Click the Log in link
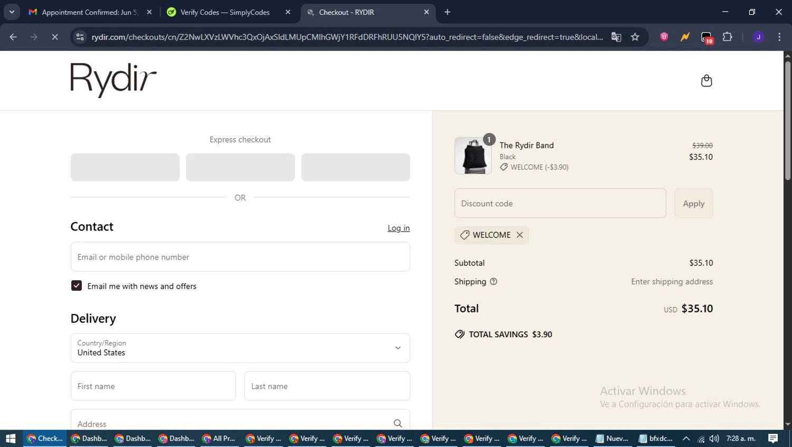This screenshot has height=447, width=792. [x=399, y=228]
